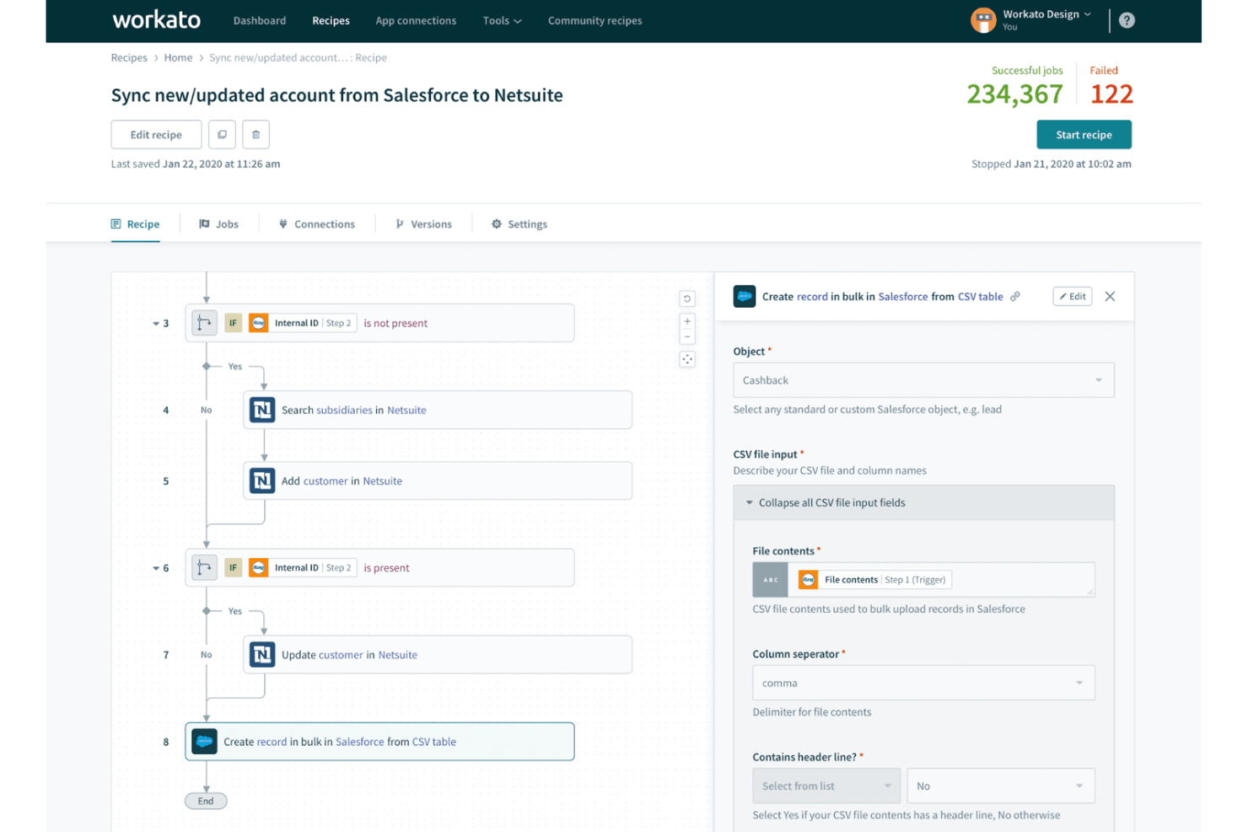Open the header line No dropdown
The height and width of the screenshot is (832, 1248).
pos(1001,786)
